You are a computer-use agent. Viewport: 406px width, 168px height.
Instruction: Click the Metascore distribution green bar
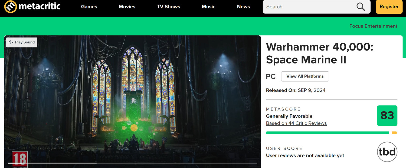point(328,133)
